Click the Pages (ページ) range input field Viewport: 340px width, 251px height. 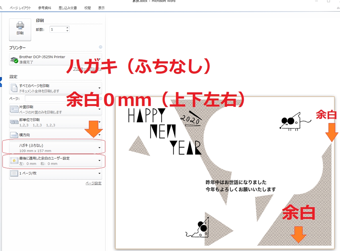62,98
